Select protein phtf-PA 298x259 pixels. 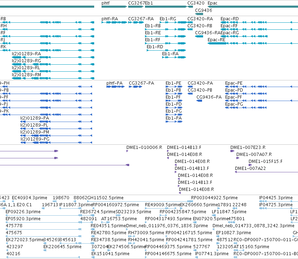[x=115, y=83]
